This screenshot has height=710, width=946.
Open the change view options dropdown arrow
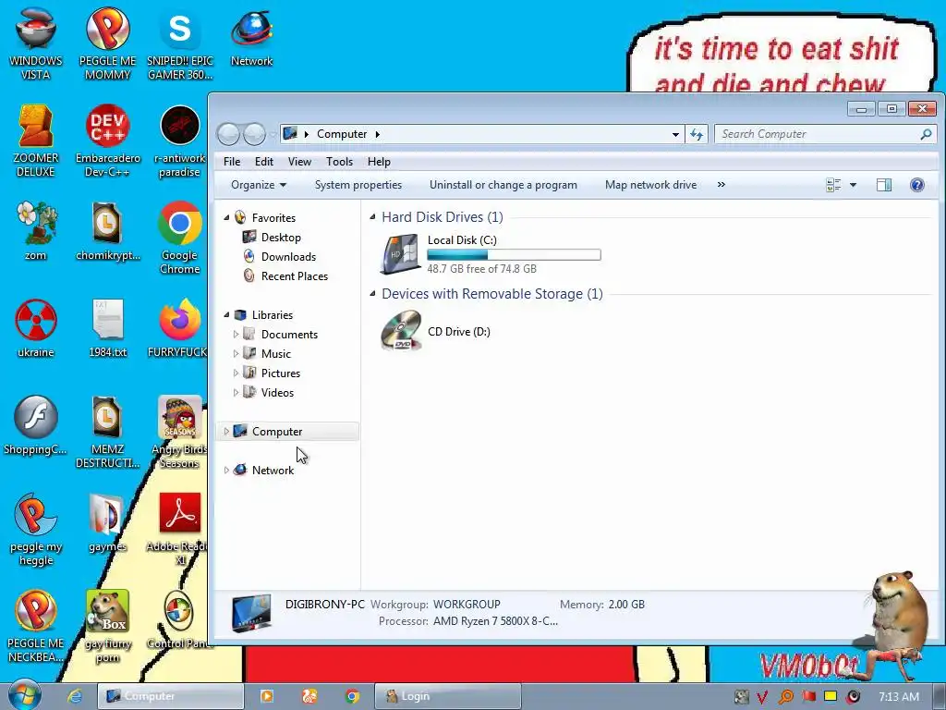point(853,185)
